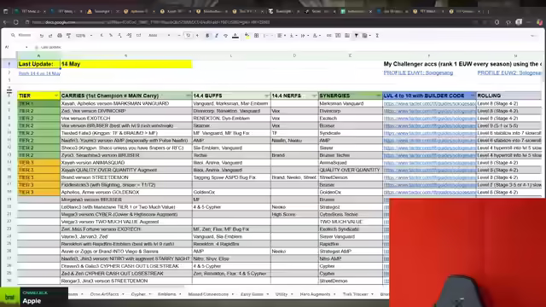Open the font family dropdown

tap(160, 36)
